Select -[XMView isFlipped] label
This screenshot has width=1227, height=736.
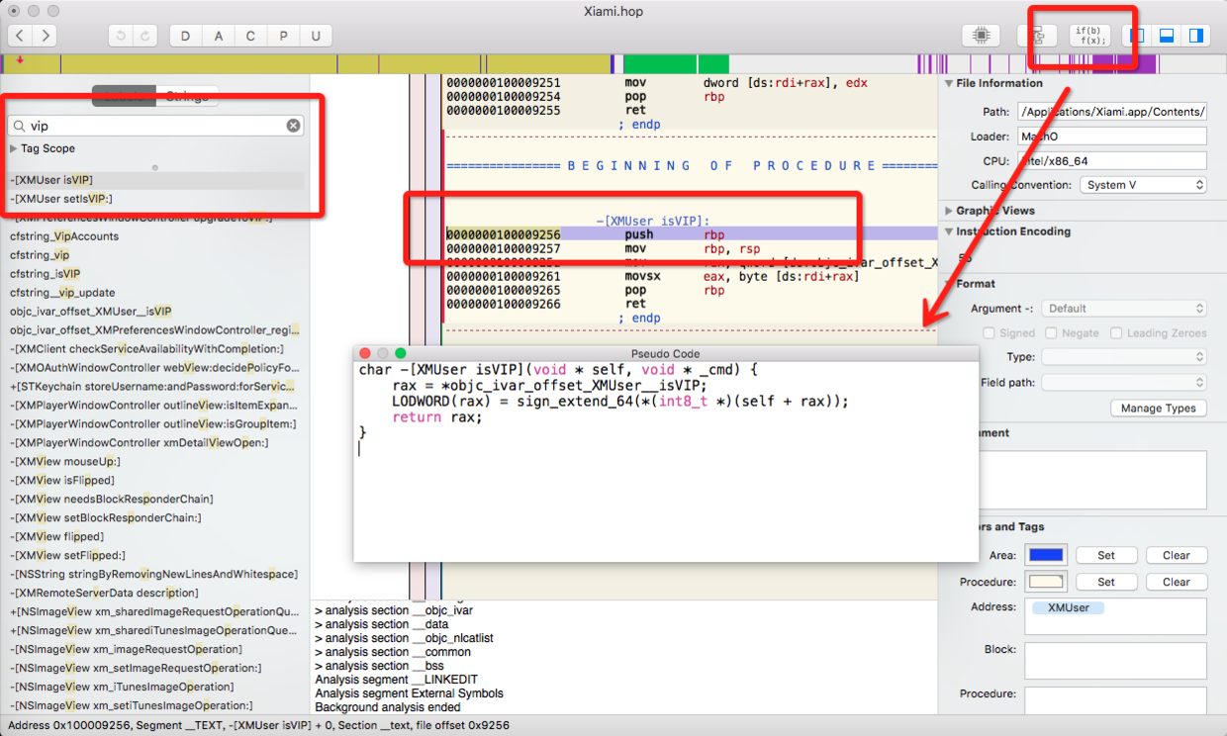tap(61, 481)
